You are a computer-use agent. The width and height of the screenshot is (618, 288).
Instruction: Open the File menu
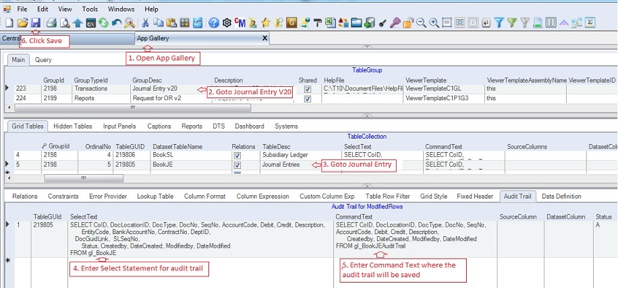(x=22, y=9)
